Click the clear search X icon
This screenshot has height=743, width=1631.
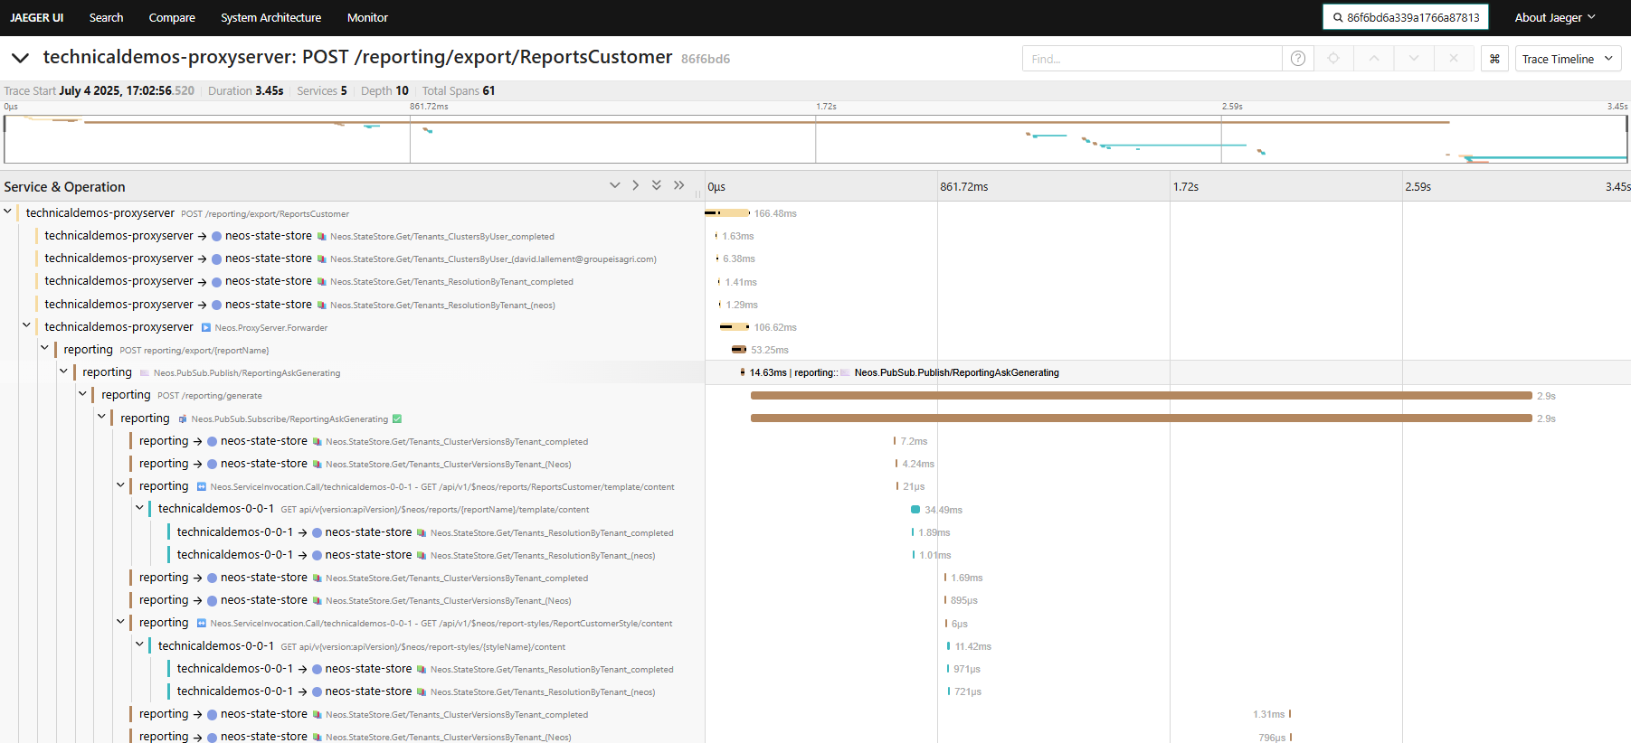coord(1454,59)
